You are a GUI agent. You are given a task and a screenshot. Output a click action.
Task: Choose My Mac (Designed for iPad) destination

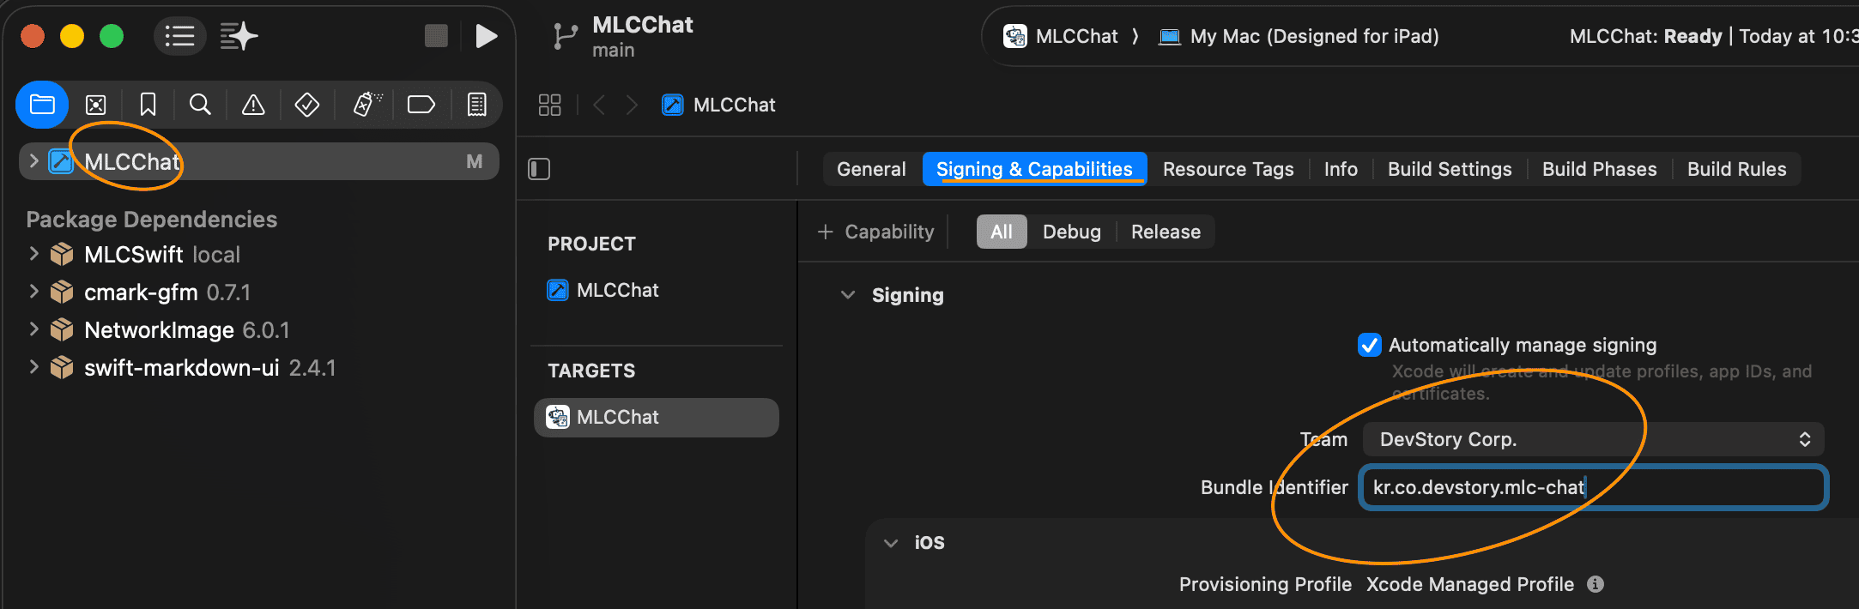pyautogui.click(x=1299, y=36)
